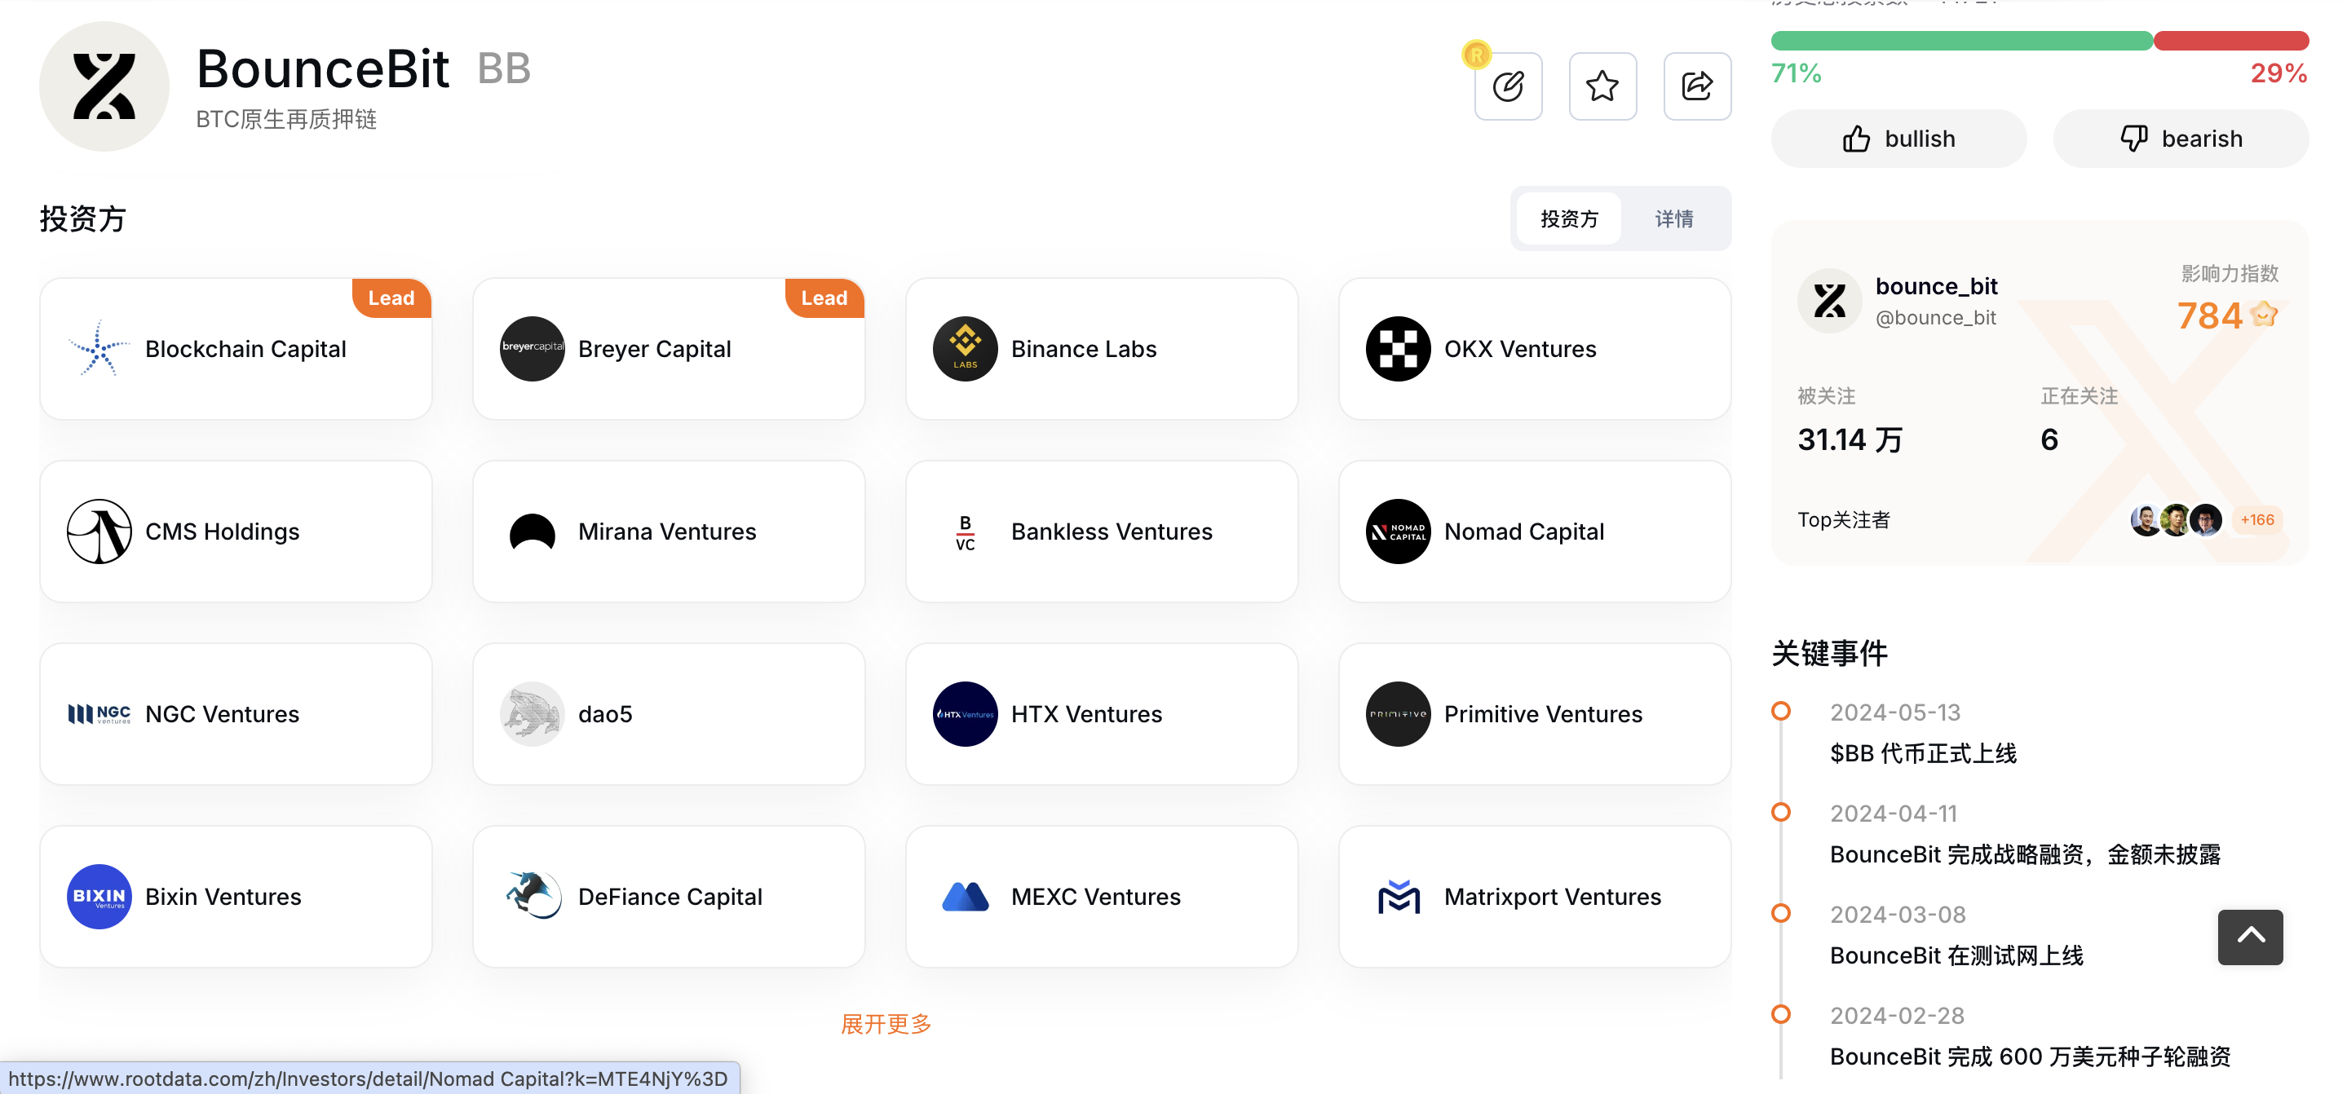Open OKX Ventures investor name

[1520, 349]
